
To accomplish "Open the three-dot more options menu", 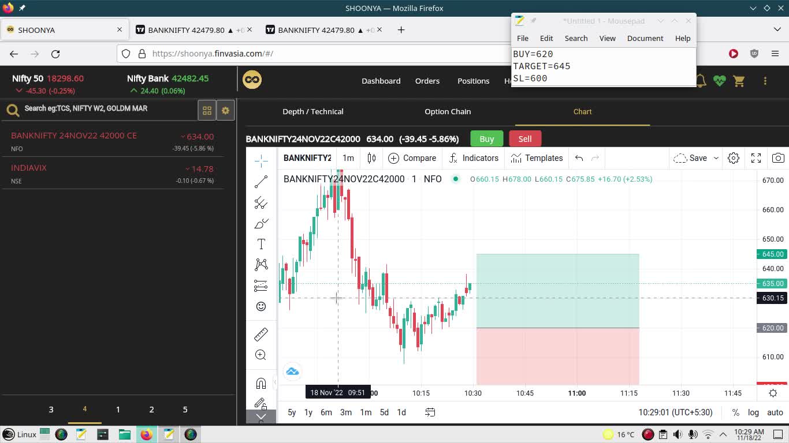I will (765, 81).
